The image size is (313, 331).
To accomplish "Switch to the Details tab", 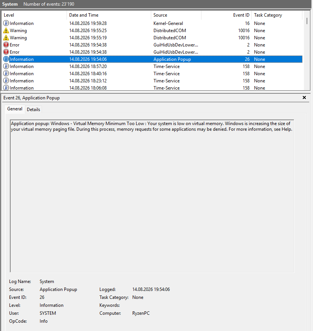I will [33, 109].
